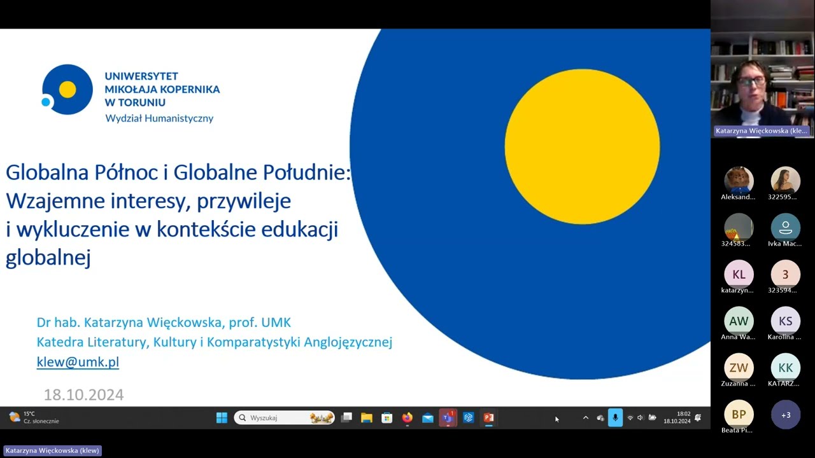Screen dimensions: 815x458
Task: Switch to PowerPoint on the taskbar
Action: [489, 418]
